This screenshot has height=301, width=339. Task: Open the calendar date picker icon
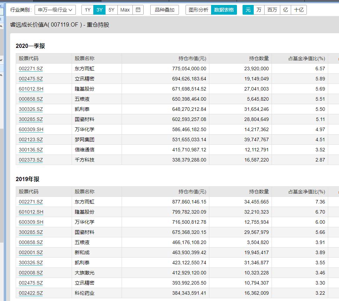(x=138, y=9)
